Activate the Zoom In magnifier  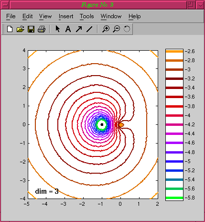coord(106,29)
